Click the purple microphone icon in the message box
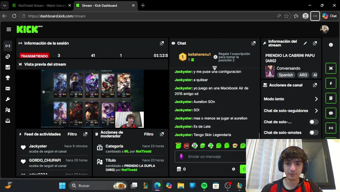The image size is (340, 192). 181,157
